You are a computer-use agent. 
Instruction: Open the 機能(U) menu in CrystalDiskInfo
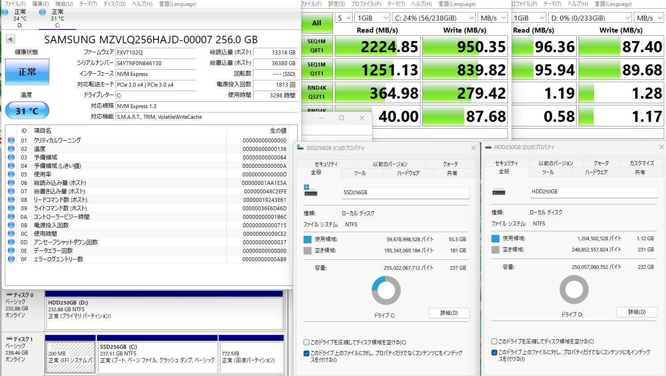click(64, 4)
